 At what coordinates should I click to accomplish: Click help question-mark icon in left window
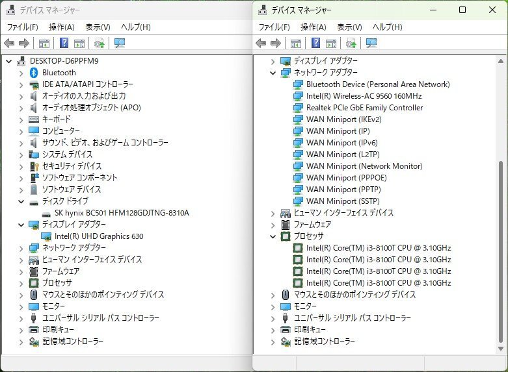[64, 43]
